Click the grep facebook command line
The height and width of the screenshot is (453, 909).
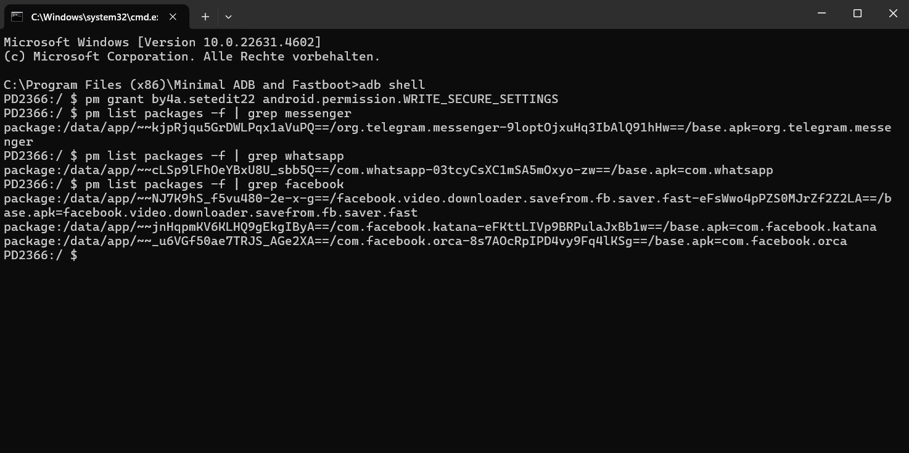click(174, 185)
